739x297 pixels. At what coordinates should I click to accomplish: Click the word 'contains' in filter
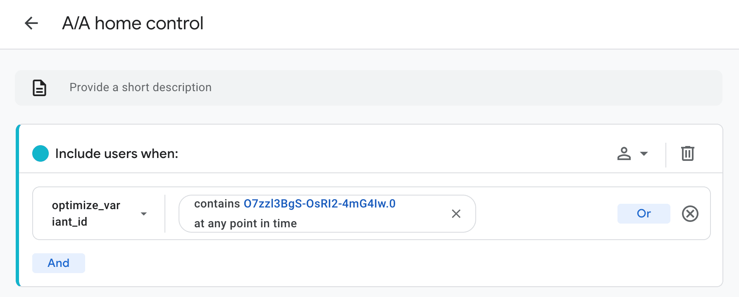coord(217,204)
